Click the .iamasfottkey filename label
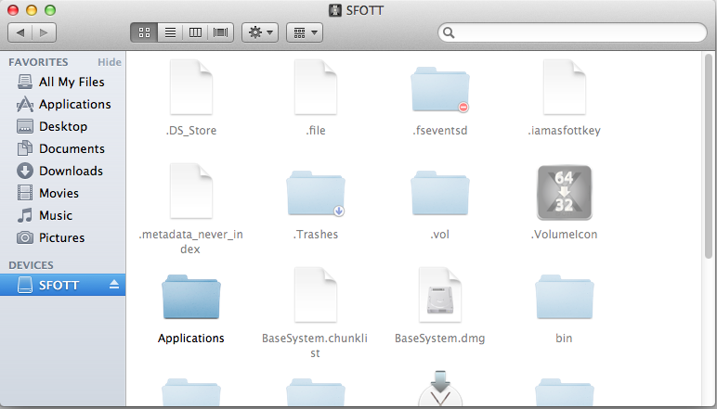This screenshot has width=717, height=409. pos(565,131)
